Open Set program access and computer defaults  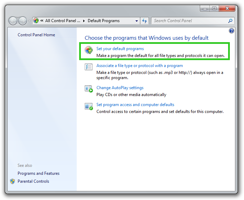[x=135, y=105]
